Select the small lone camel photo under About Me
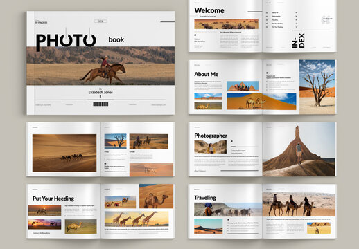Screen dimensions: 359x249 [x=208, y=106]
